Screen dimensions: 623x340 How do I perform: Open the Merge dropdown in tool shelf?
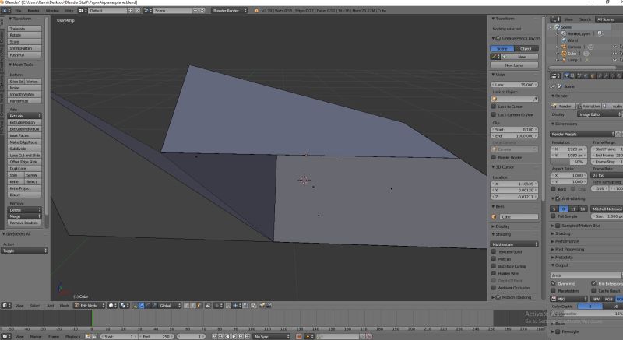25,216
